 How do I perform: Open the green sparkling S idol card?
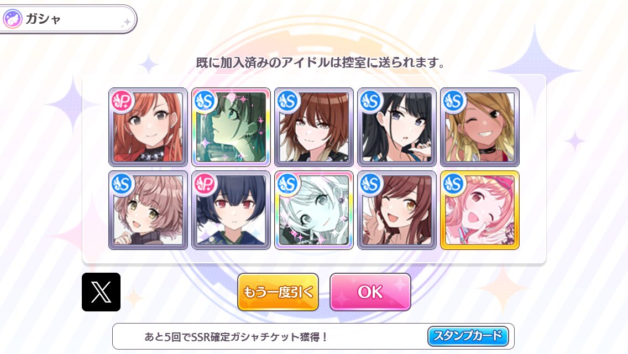tap(231, 127)
